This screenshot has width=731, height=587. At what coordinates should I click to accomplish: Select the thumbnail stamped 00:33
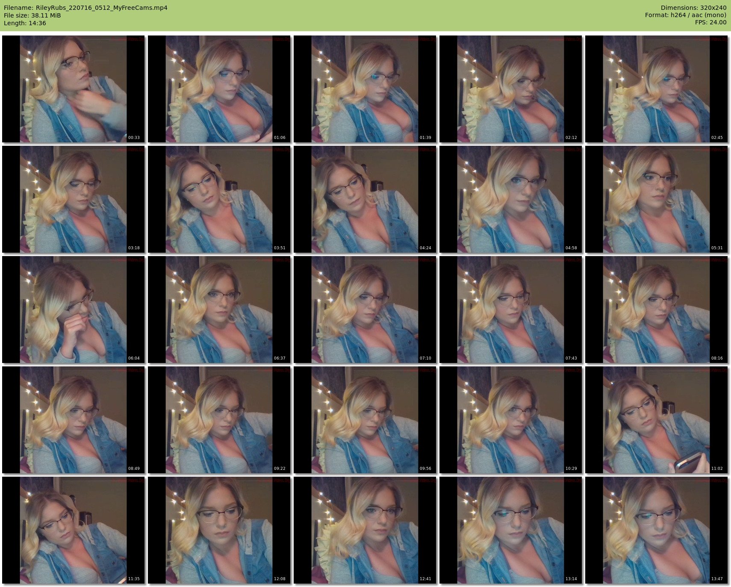(74, 89)
